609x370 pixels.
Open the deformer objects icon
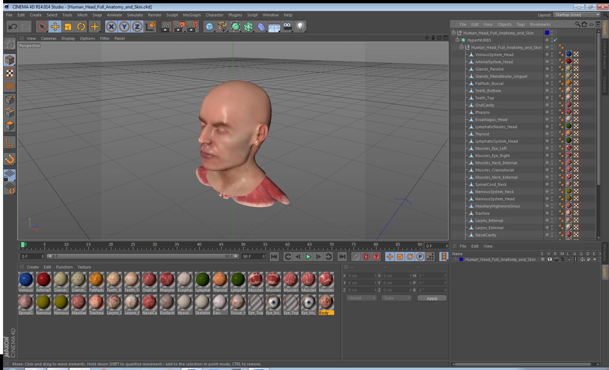(x=261, y=26)
